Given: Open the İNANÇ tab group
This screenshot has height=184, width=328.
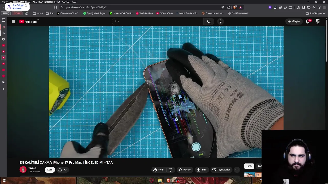Looking at the screenshot, I should 6,13.
